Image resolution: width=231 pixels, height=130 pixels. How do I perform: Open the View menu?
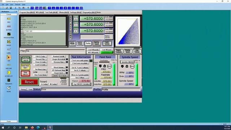12,5
